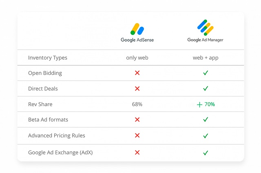Click the 'web + app' inventory value

click(206, 58)
